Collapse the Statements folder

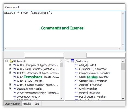coord(7,61)
